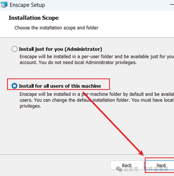
Task: Go Back to the previous setup step
Action: coord(127,165)
